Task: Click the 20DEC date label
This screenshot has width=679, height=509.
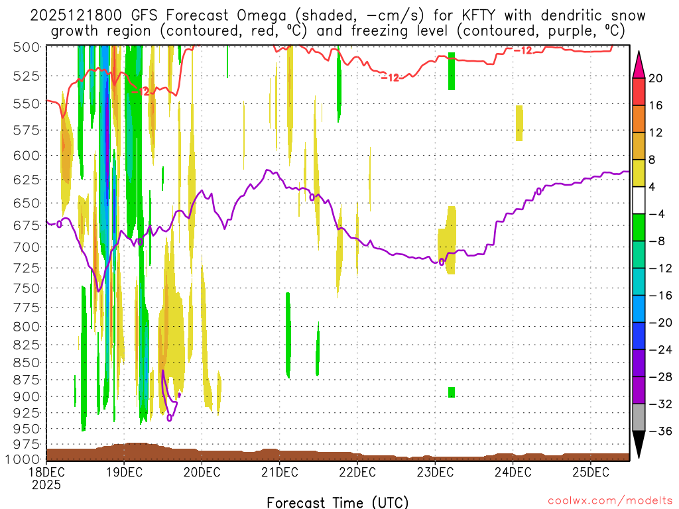Action: click(x=202, y=472)
